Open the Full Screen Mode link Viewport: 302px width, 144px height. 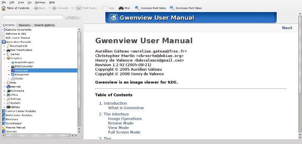[124, 132]
